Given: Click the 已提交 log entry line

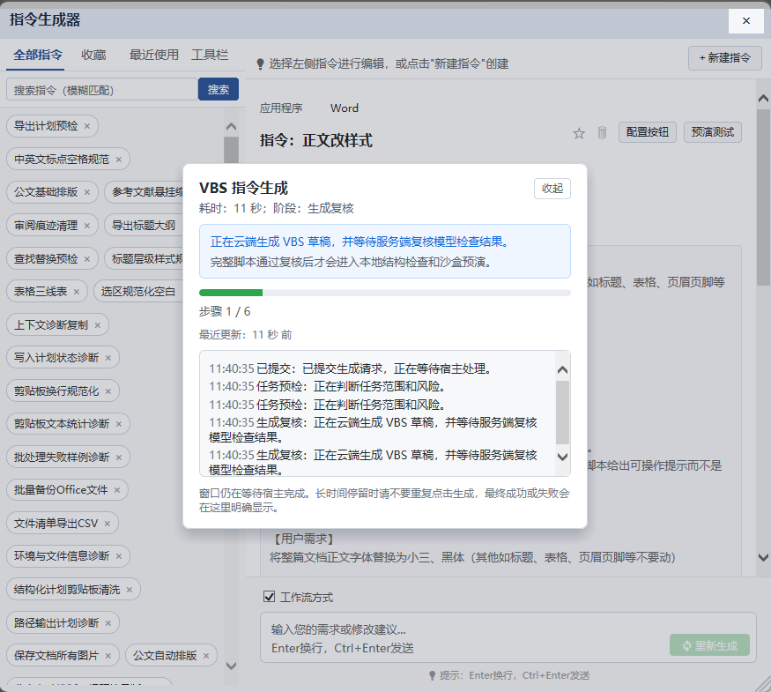Looking at the screenshot, I should click(x=350, y=368).
